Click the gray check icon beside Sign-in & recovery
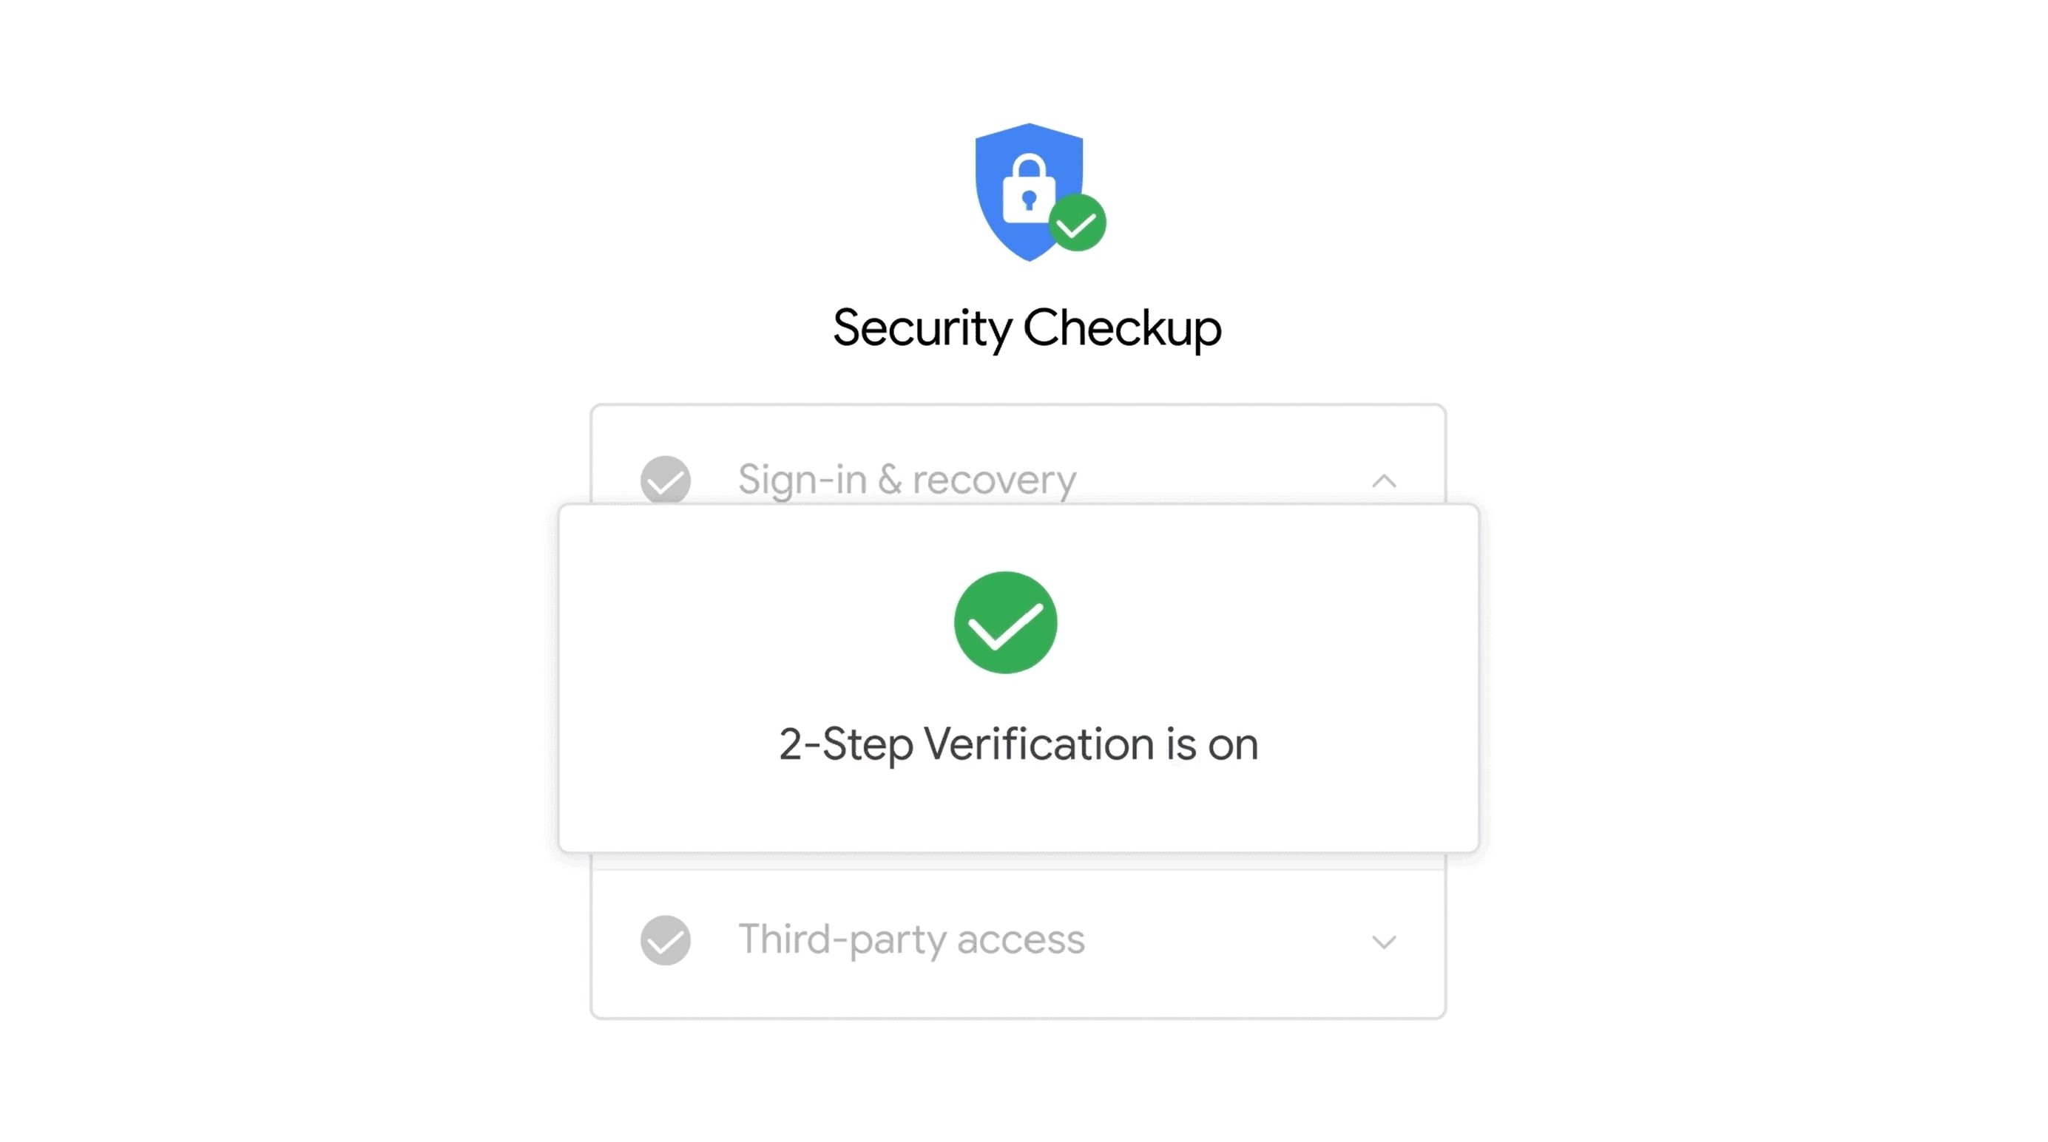 [666, 480]
